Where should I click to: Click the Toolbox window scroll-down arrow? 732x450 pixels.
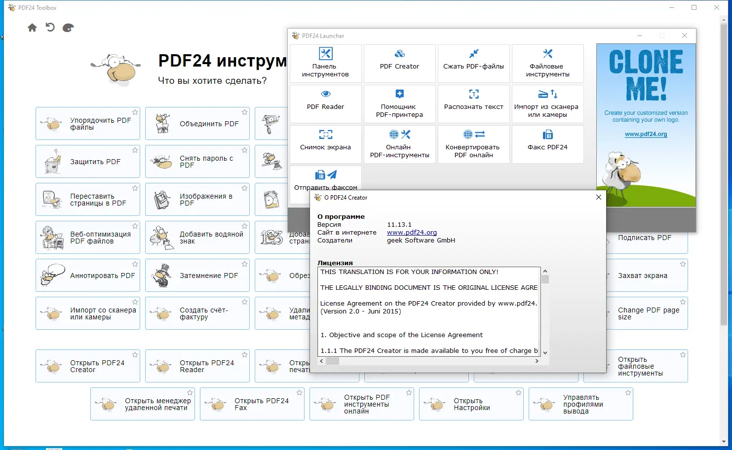(724, 442)
